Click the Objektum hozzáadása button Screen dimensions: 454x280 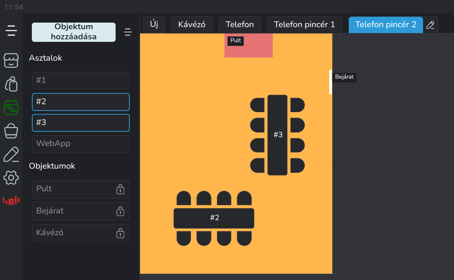(74, 32)
